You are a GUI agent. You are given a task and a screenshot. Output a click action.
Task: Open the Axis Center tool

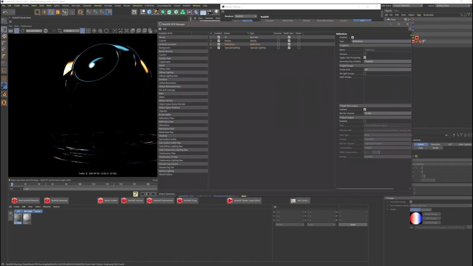(x=300, y=201)
